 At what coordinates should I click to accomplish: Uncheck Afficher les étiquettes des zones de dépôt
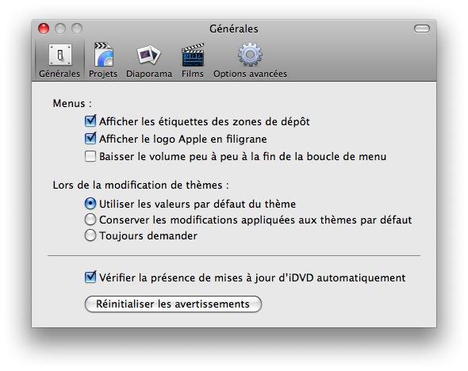pyautogui.click(x=90, y=121)
